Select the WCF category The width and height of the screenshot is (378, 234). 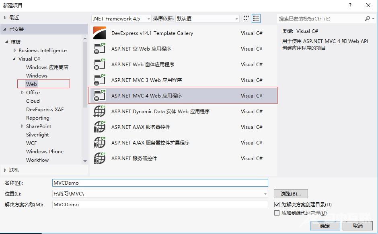[31, 143]
